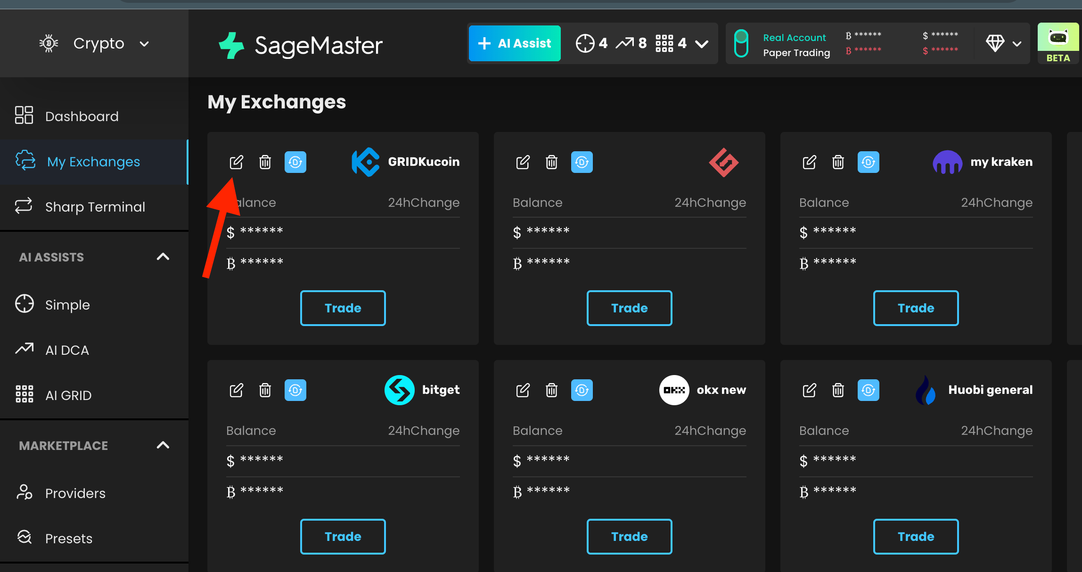Refresh the exchange with red logo
Screen dimensions: 1082x572
[x=582, y=162]
